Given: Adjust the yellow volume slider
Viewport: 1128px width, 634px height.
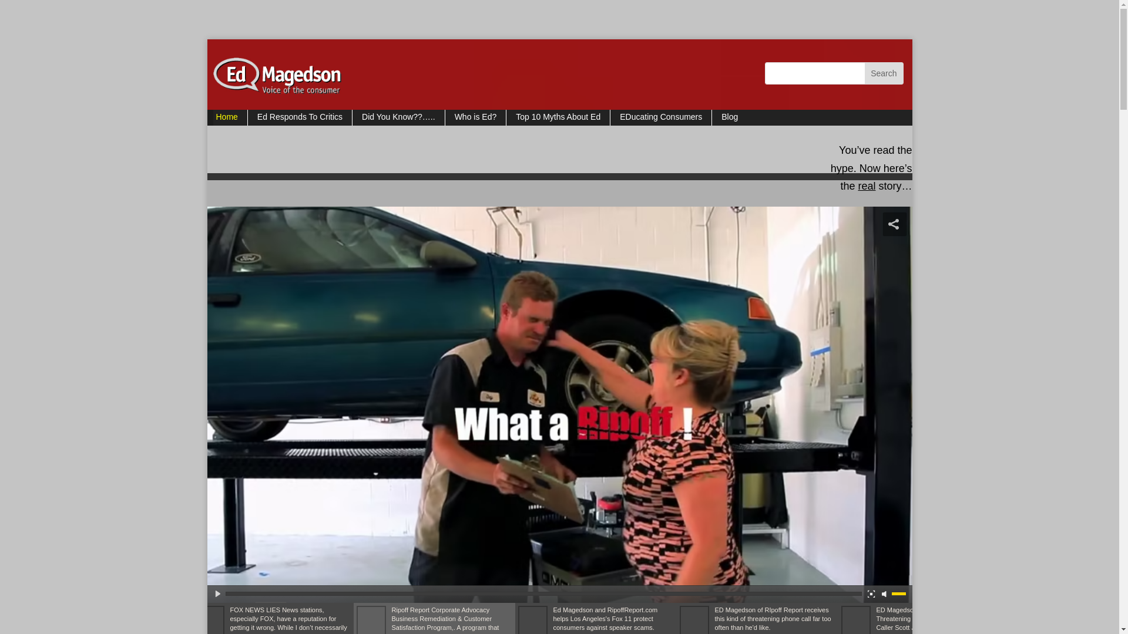Looking at the screenshot, I should pos(899,594).
